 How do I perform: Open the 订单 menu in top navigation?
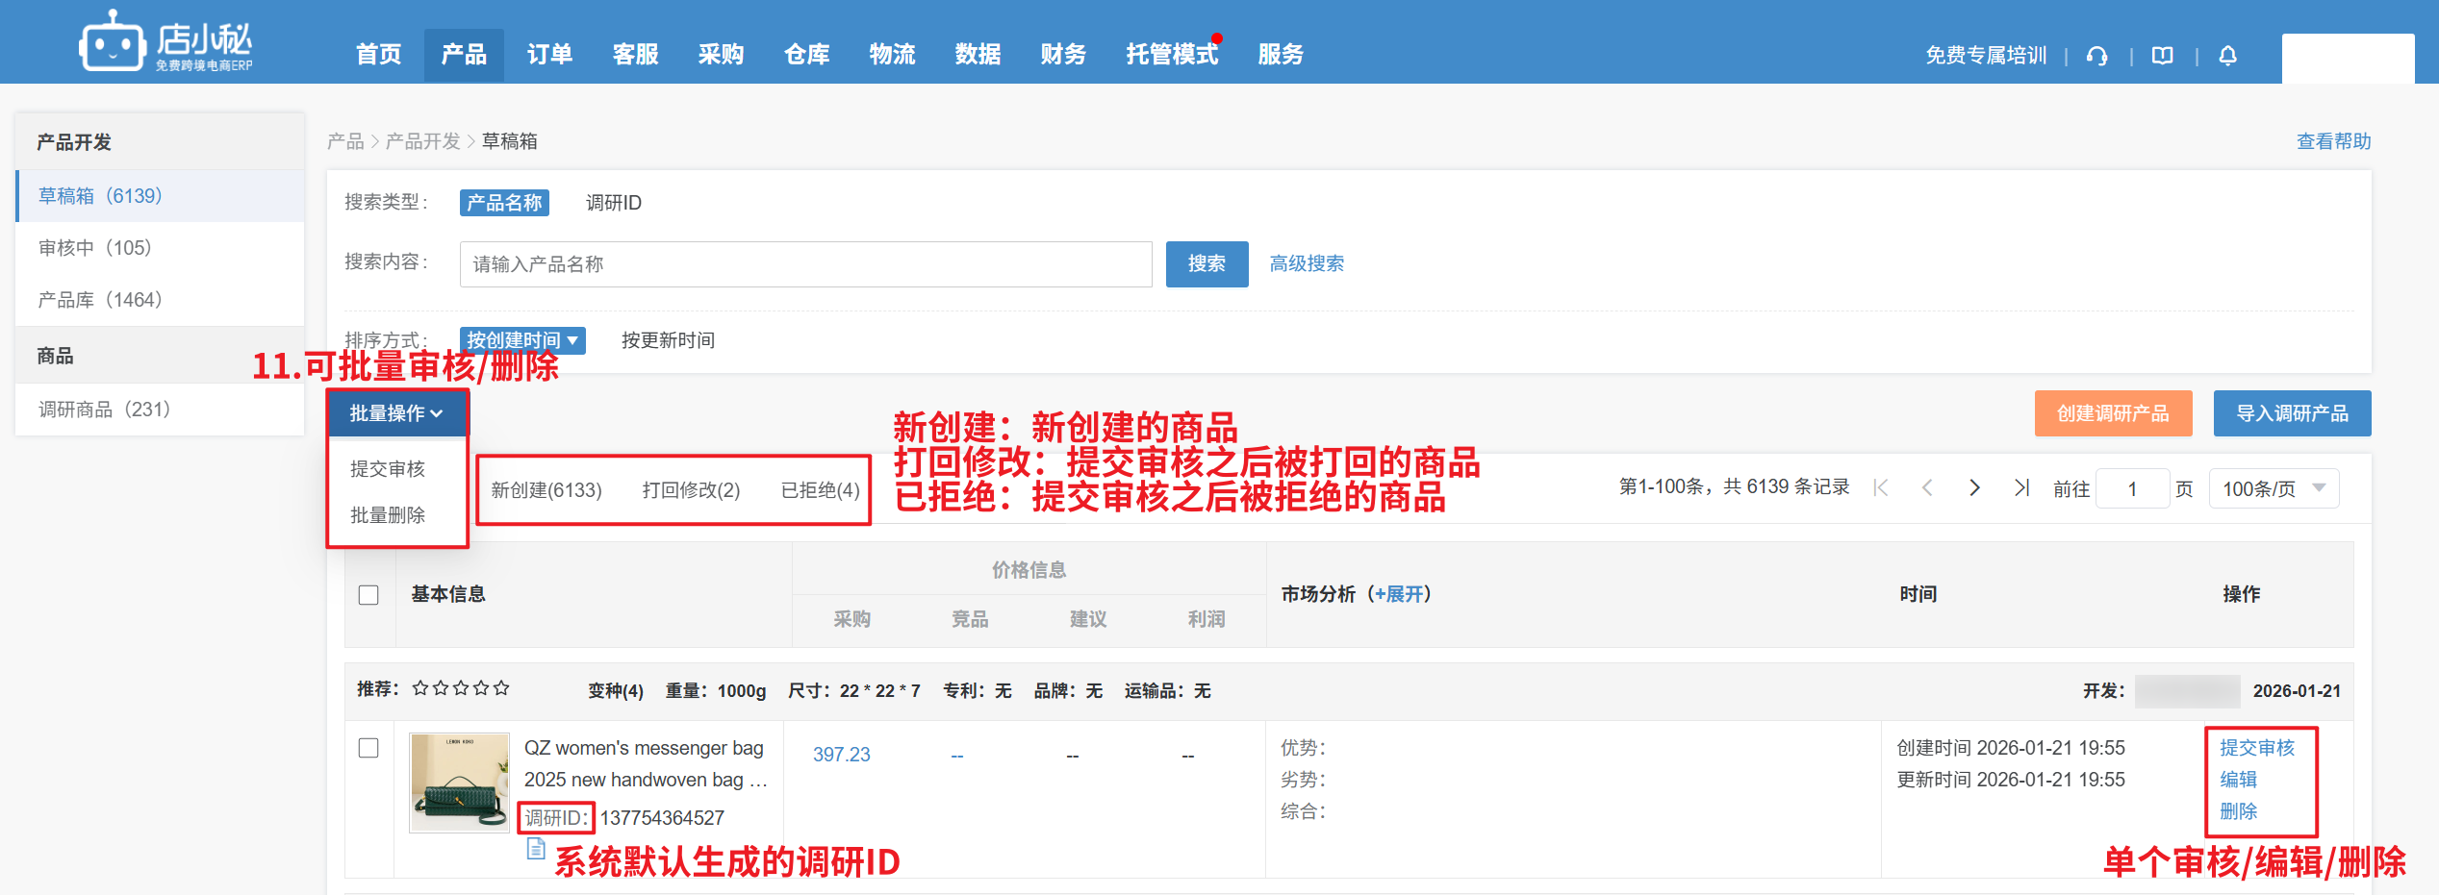549,55
